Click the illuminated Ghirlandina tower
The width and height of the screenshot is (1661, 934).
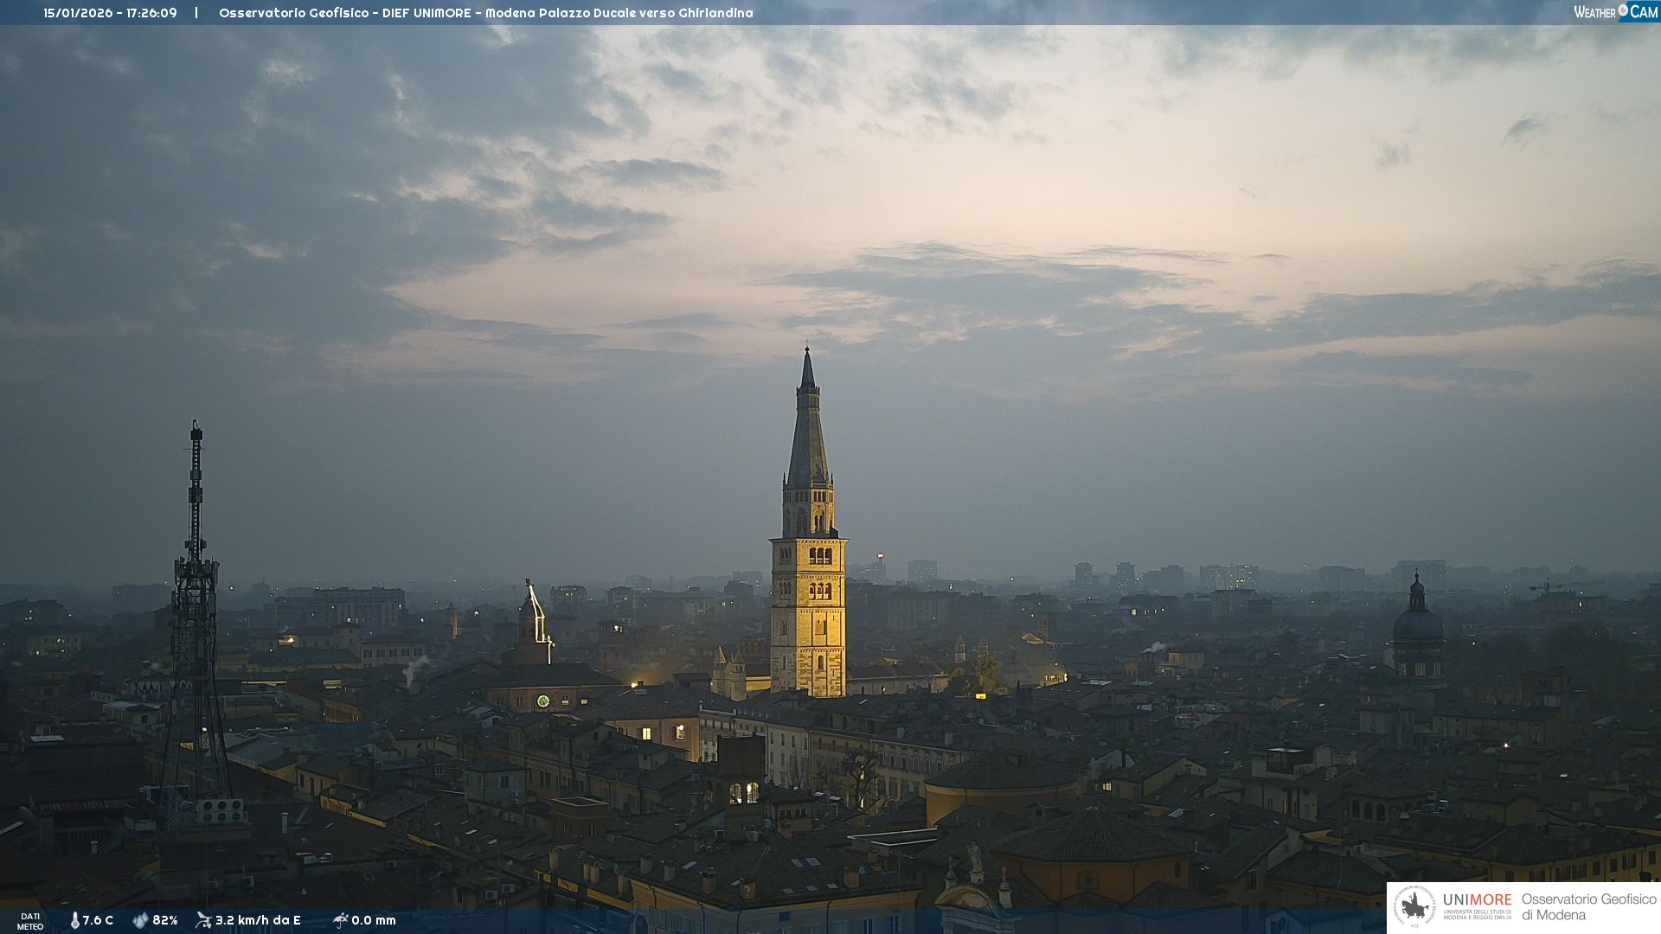click(809, 605)
